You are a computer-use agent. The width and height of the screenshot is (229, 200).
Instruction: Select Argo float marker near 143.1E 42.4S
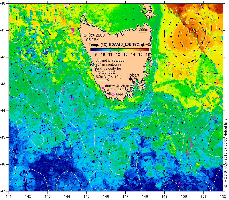pos(50,69)
